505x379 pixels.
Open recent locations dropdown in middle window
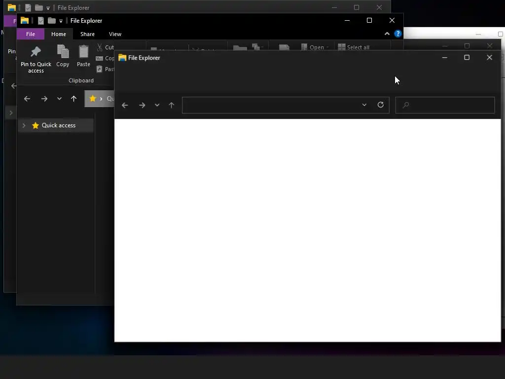pos(59,99)
